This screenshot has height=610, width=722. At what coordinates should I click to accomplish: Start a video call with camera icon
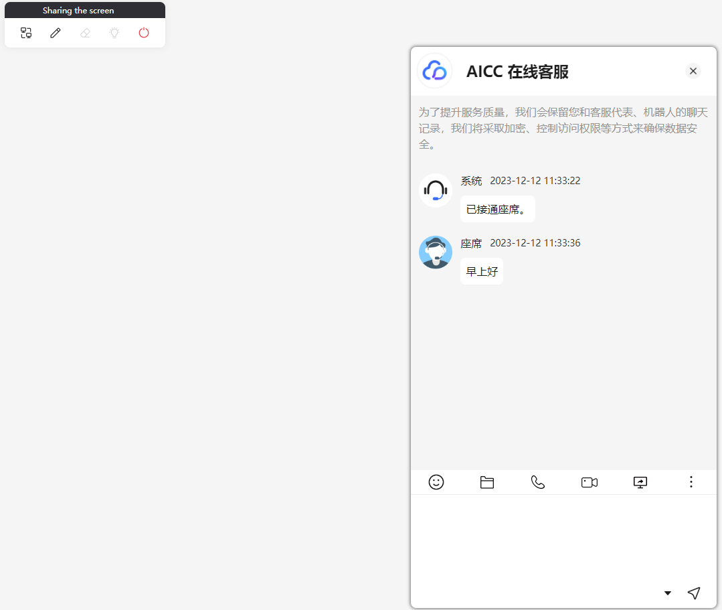coord(590,482)
